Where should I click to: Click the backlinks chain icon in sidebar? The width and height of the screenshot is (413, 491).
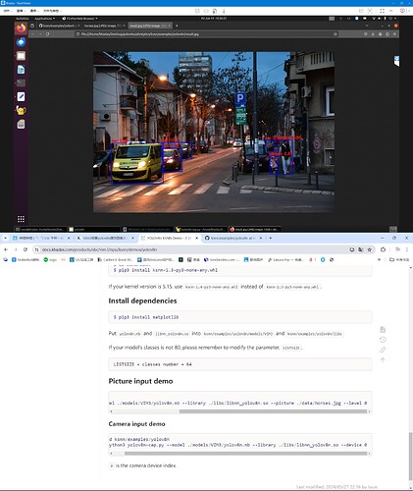pyautogui.click(x=383, y=350)
